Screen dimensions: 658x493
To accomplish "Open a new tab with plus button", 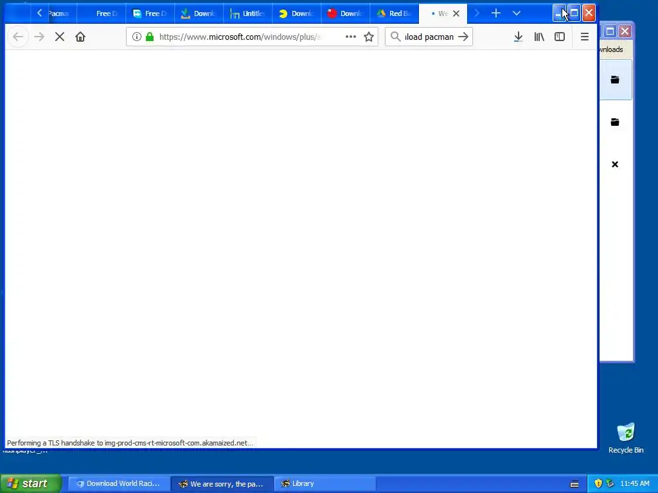I will click(495, 13).
